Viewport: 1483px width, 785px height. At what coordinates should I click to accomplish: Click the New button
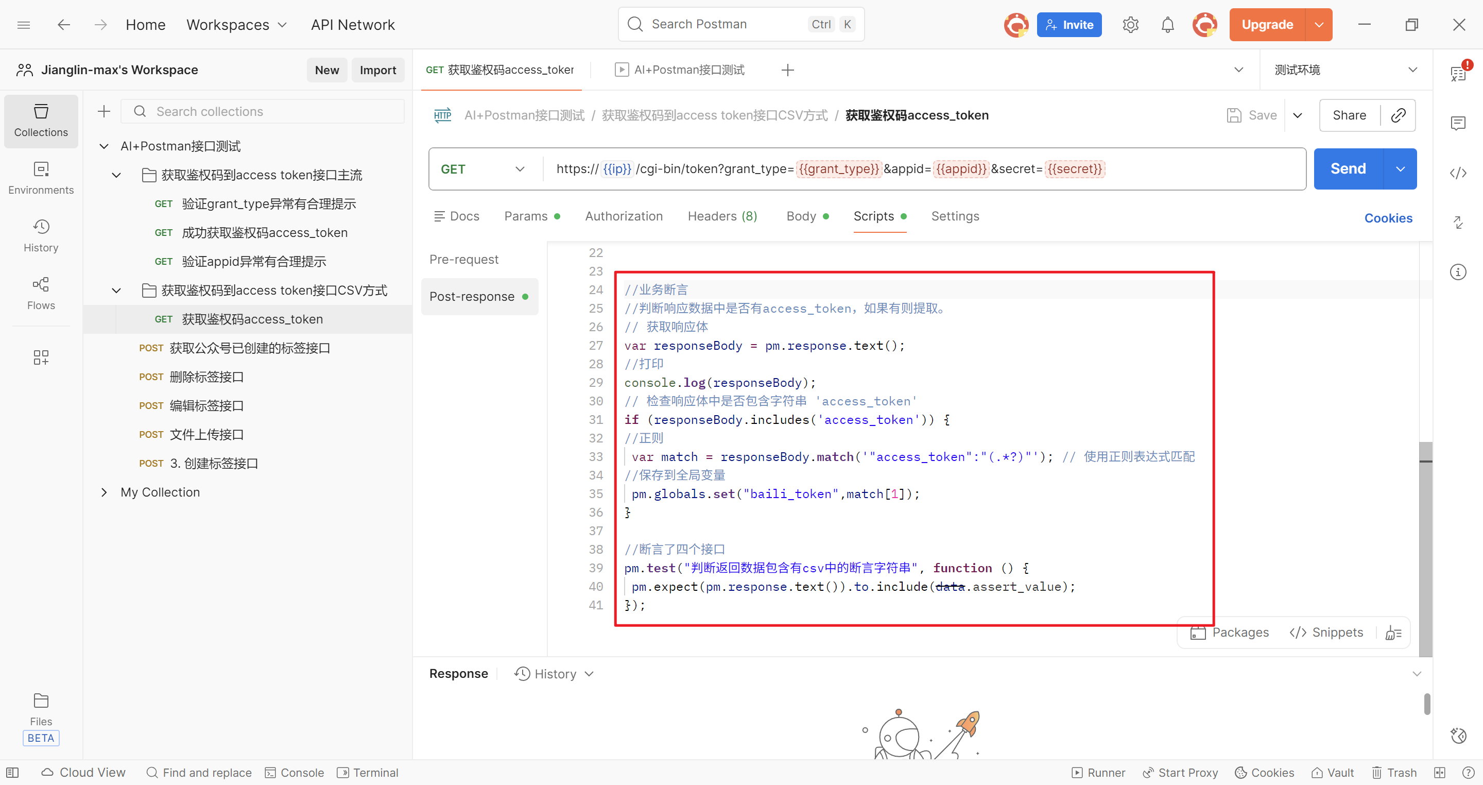(x=326, y=70)
